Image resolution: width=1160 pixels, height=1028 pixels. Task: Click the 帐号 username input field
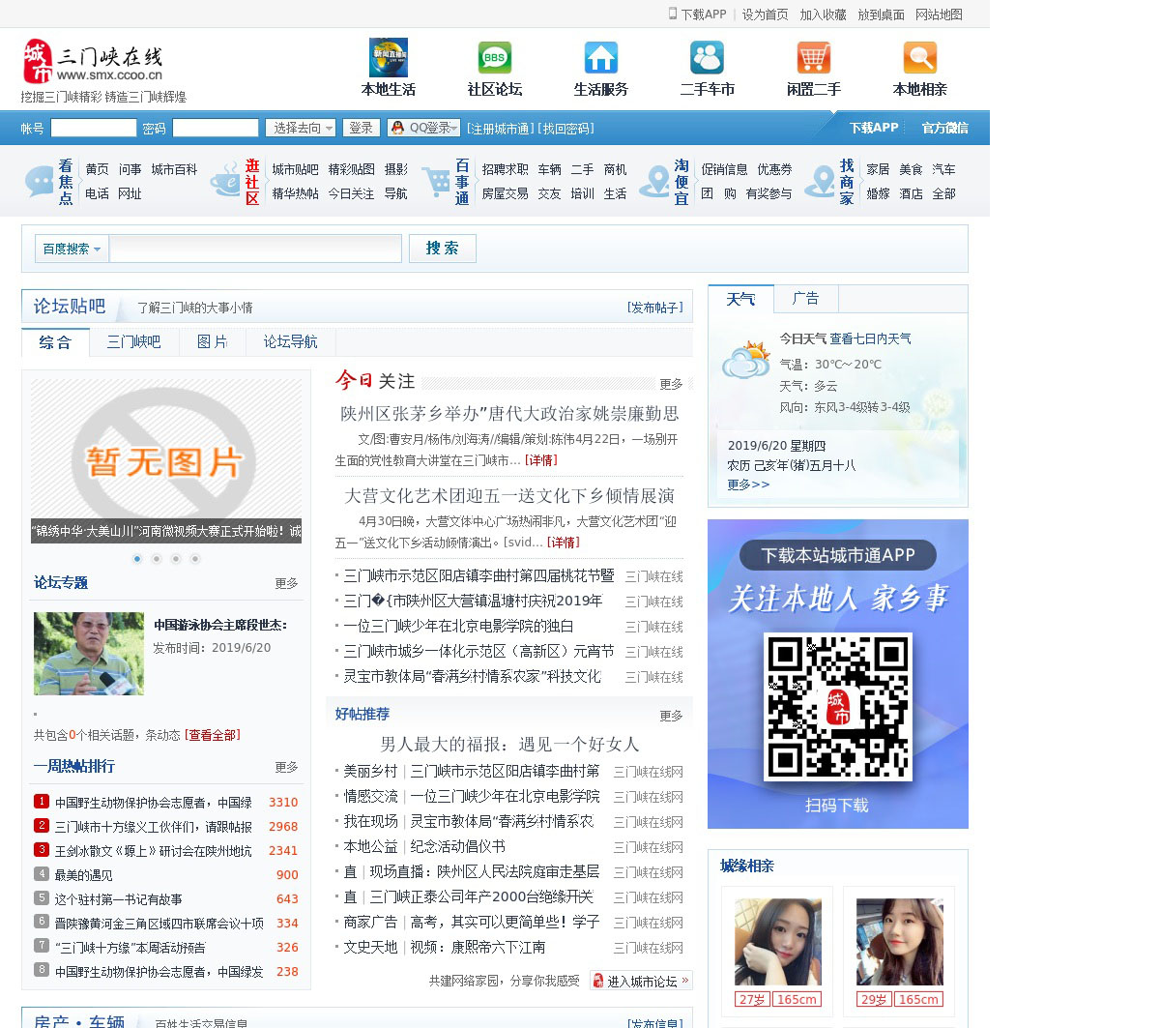click(94, 128)
